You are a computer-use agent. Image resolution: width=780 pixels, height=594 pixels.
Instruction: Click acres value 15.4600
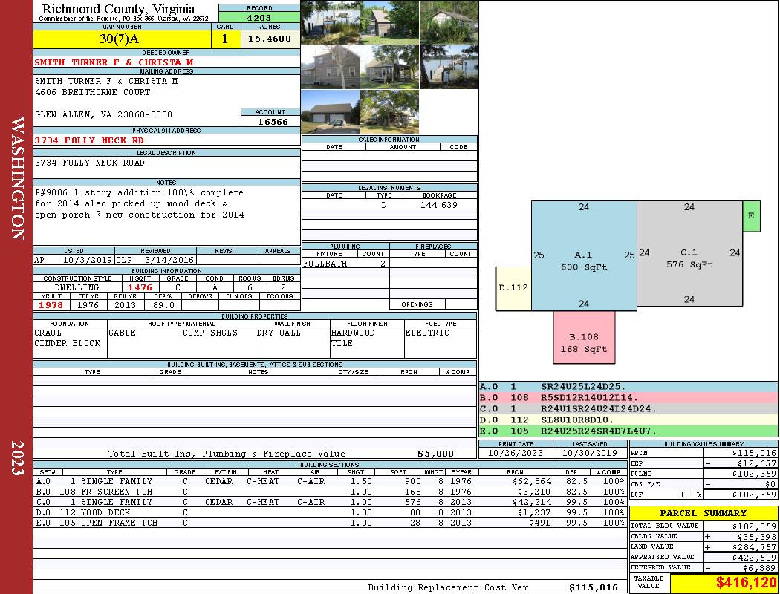[270, 39]
